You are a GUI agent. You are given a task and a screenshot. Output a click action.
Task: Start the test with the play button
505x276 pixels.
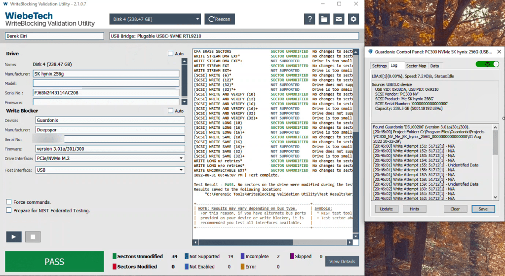pos(14,237)
